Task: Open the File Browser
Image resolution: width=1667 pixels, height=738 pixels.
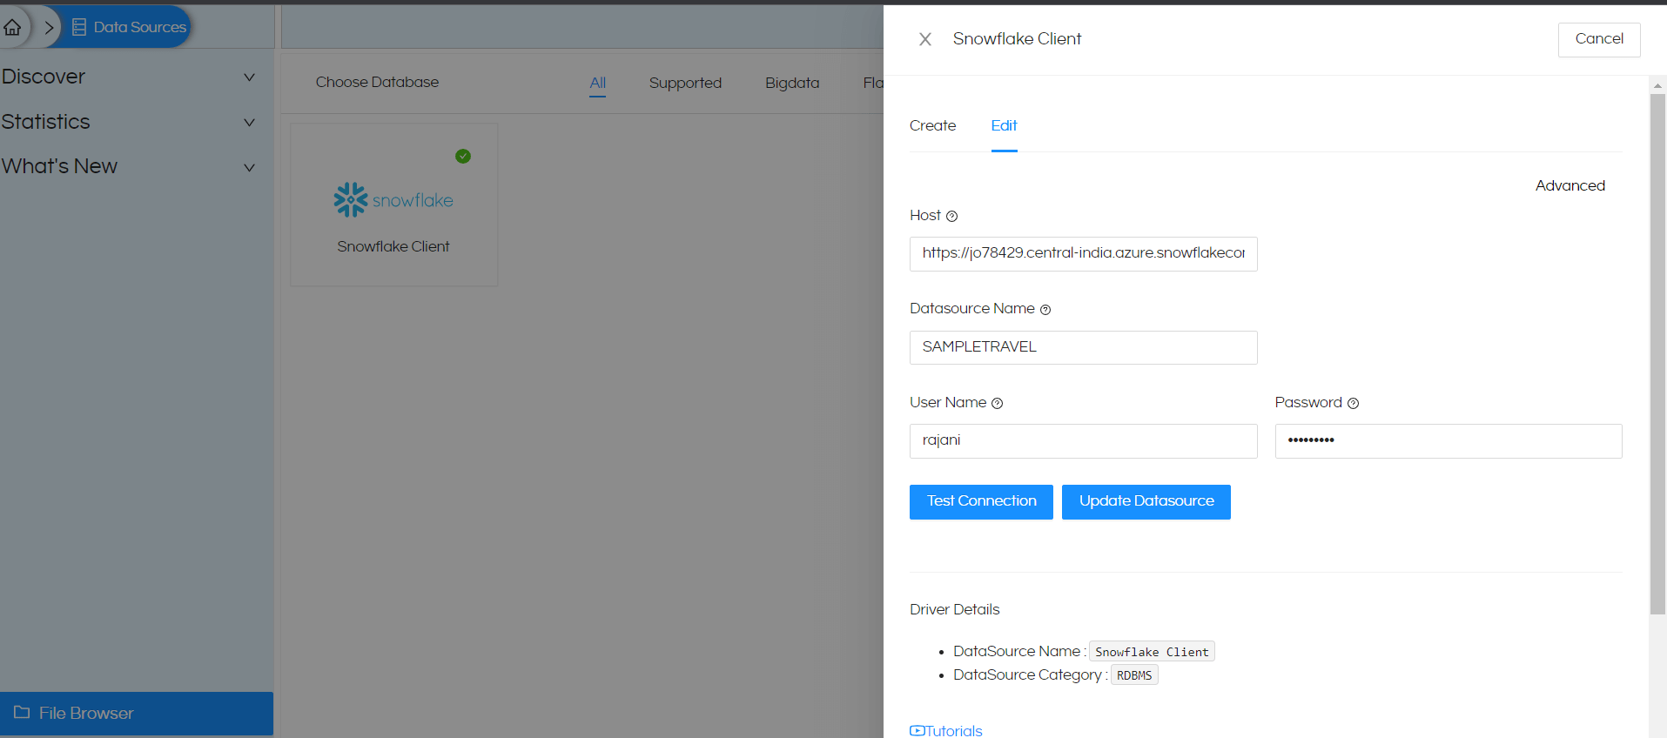Action: click(x=137, y=714)
